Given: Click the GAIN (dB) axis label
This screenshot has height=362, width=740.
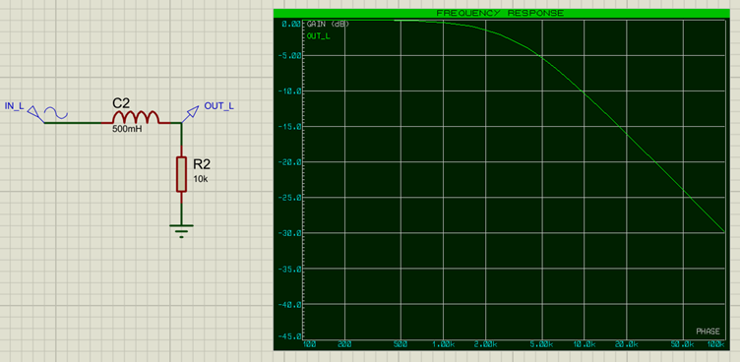Looking at the screenshot, I should point(328,24).
